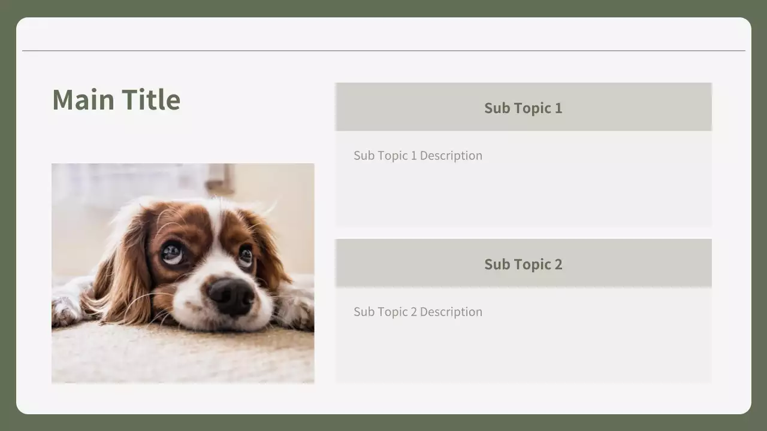This screenshot has height=431, width=767.
Task: Click the empty area below Sub Topic 1 Description
Action: point(523,198)
